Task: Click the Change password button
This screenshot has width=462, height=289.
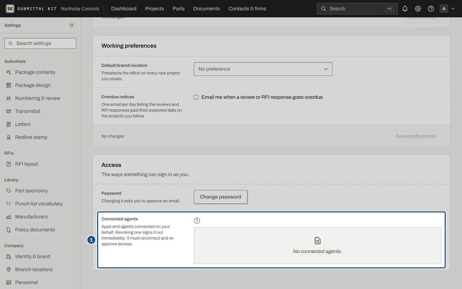Action: click(221, 197)
